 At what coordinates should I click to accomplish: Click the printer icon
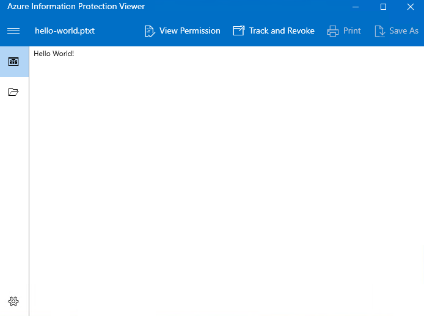click(333, 31)
